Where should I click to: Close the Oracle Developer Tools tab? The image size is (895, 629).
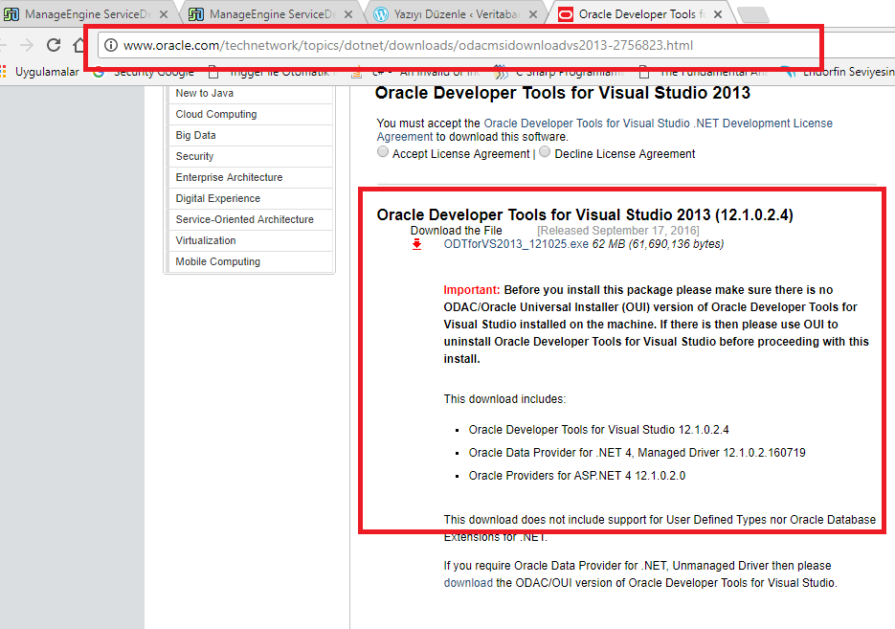click(718, 14)
